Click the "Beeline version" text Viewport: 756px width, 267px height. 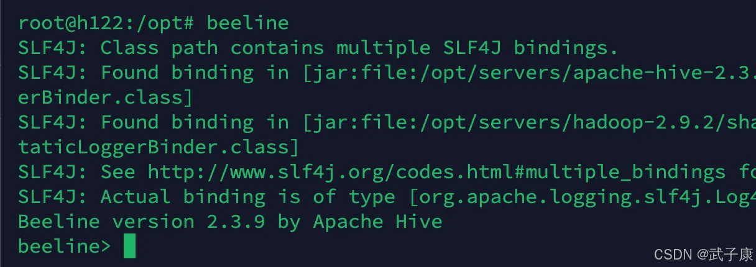point(106,222)
